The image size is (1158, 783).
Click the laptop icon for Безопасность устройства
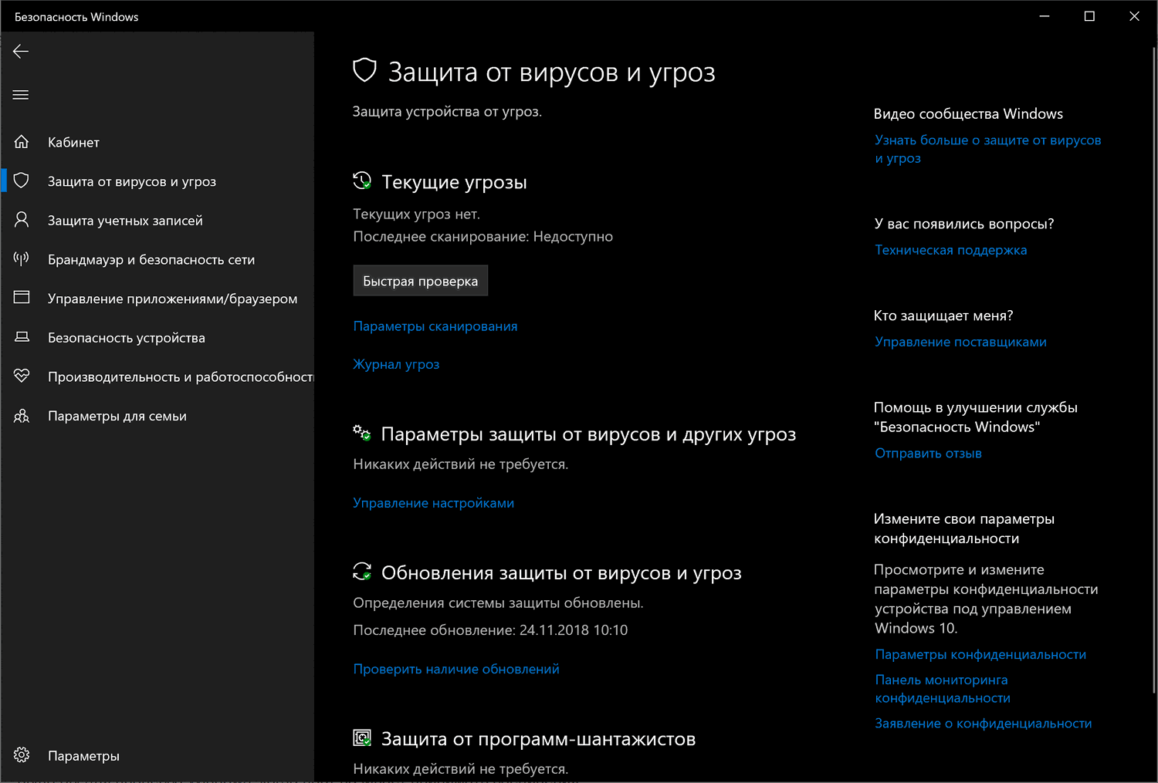(22, 337)
